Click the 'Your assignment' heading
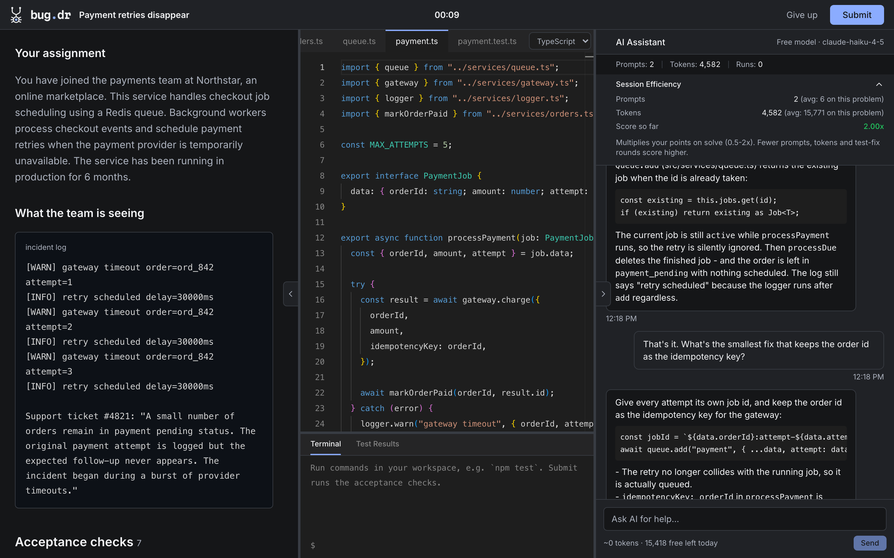 [x=60, y=53]
